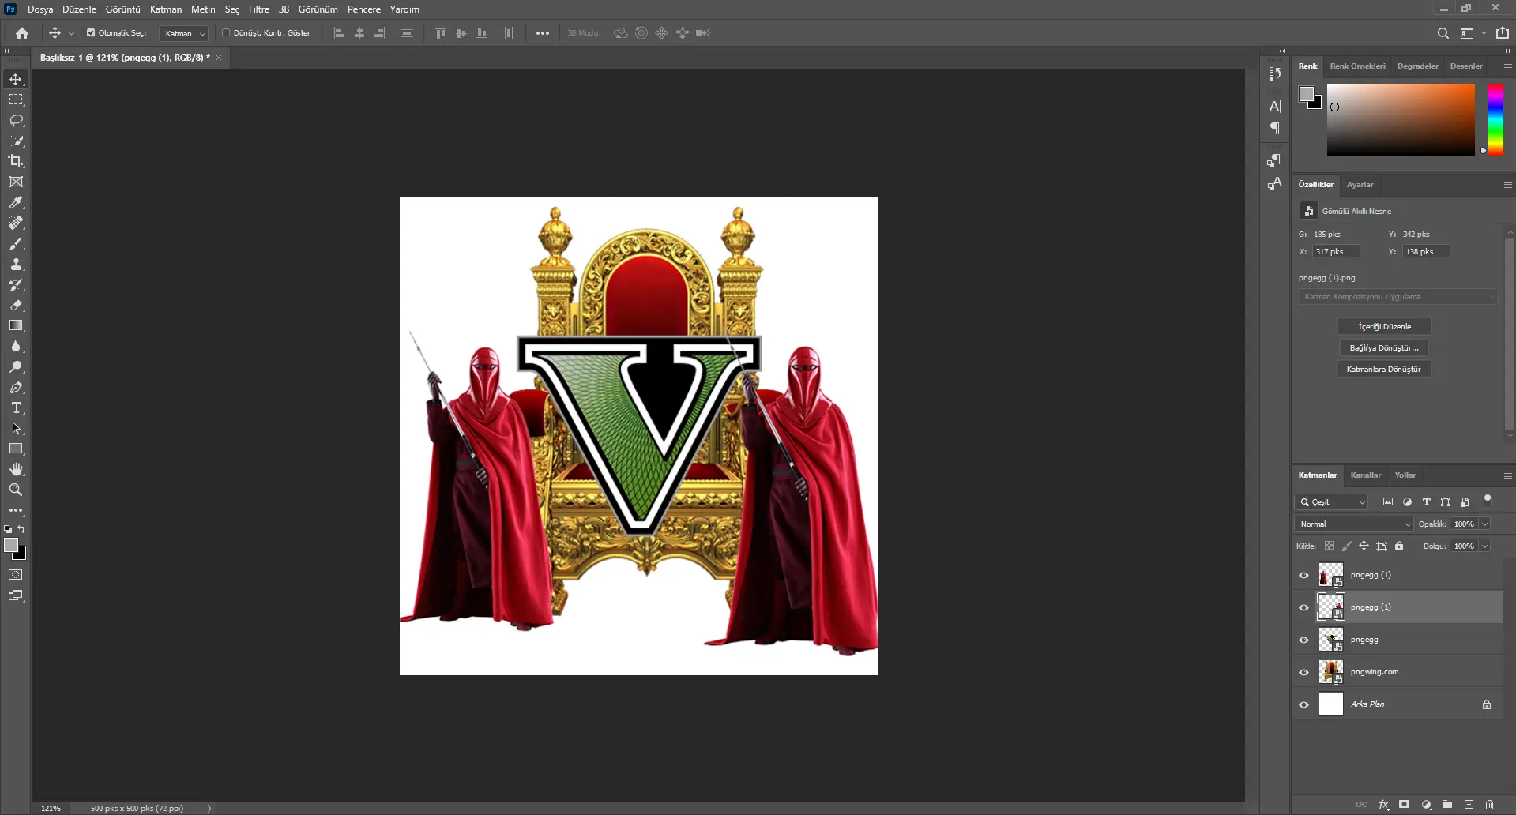This screenshot has height=815, width=1516.
Task: Click the X position 317 pks field
Action: pos(1335,251)
